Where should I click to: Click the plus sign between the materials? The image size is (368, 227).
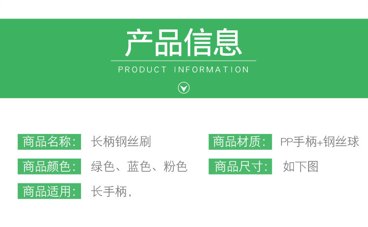click(x=320, y=142)
